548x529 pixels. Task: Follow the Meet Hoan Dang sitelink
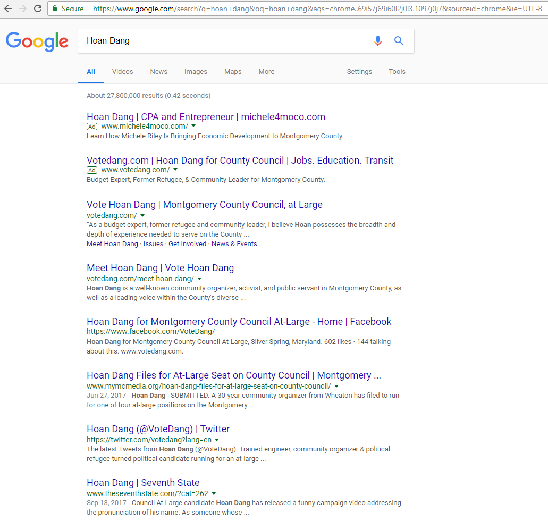[x=112, y=244]
